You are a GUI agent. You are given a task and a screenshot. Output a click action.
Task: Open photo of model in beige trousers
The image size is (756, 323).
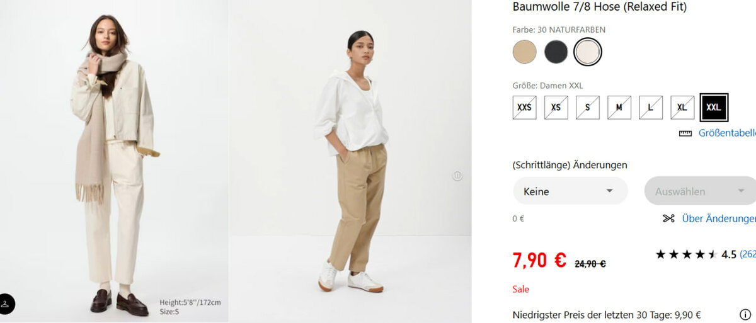pyautogui.click(x=350, y=161)
